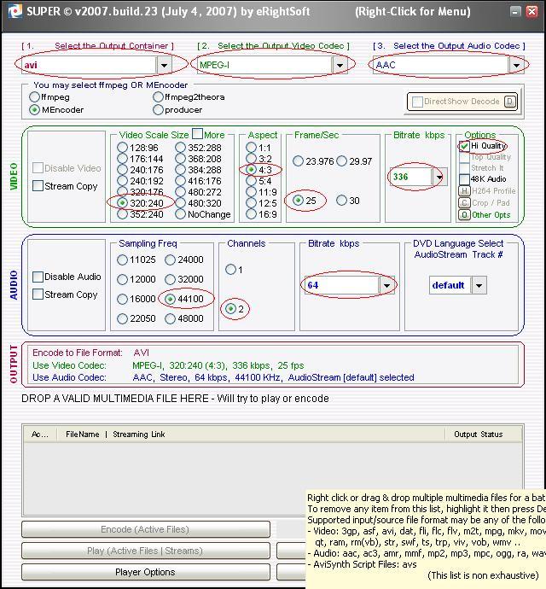Click 'Use Video Codec: MPEG-I' summary line
Screen dimensions: 546x589
[168, 365]
